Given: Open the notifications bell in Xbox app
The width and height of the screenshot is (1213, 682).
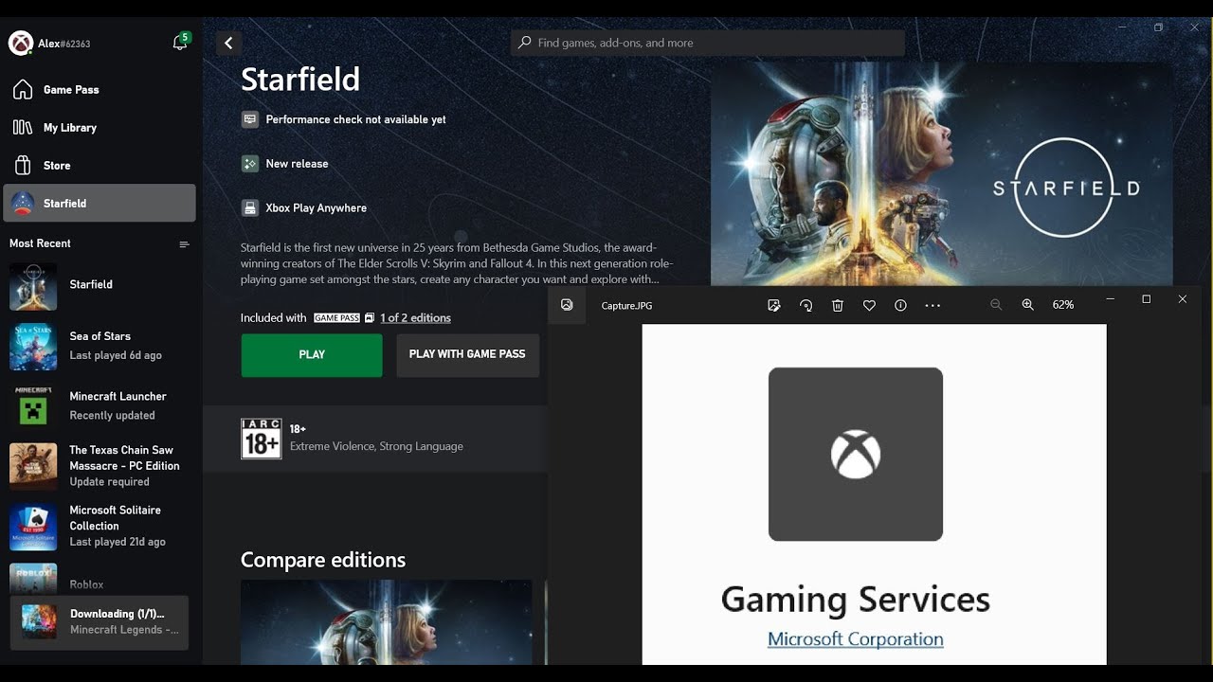Looking at the screenshot, I should click(180, 43).
